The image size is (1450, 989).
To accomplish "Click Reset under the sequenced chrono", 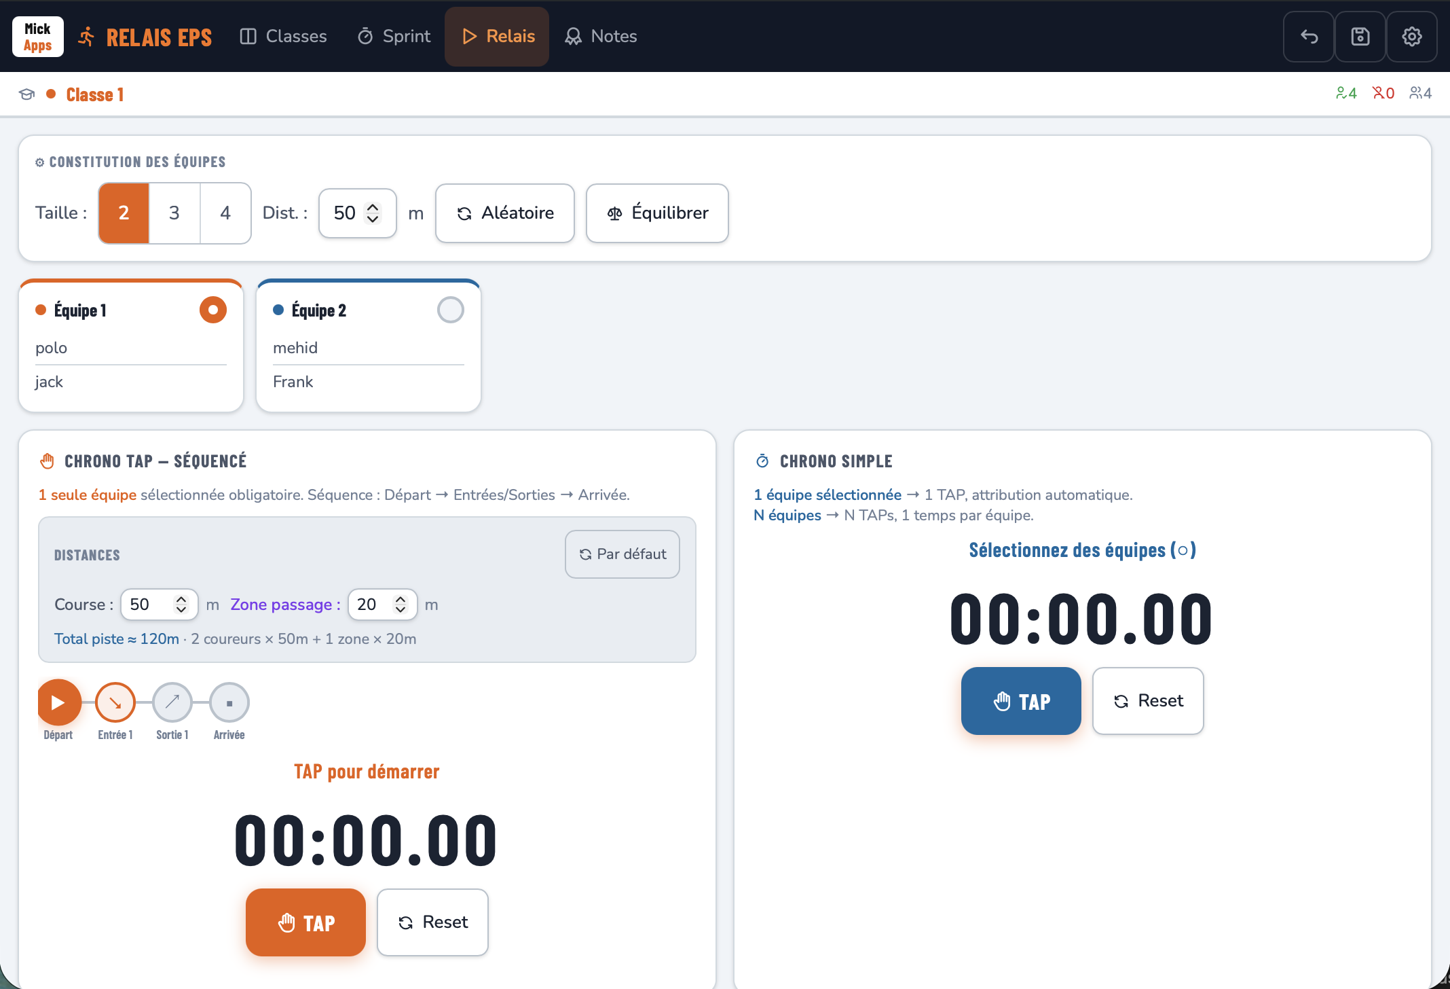I will tap(432, 922).
